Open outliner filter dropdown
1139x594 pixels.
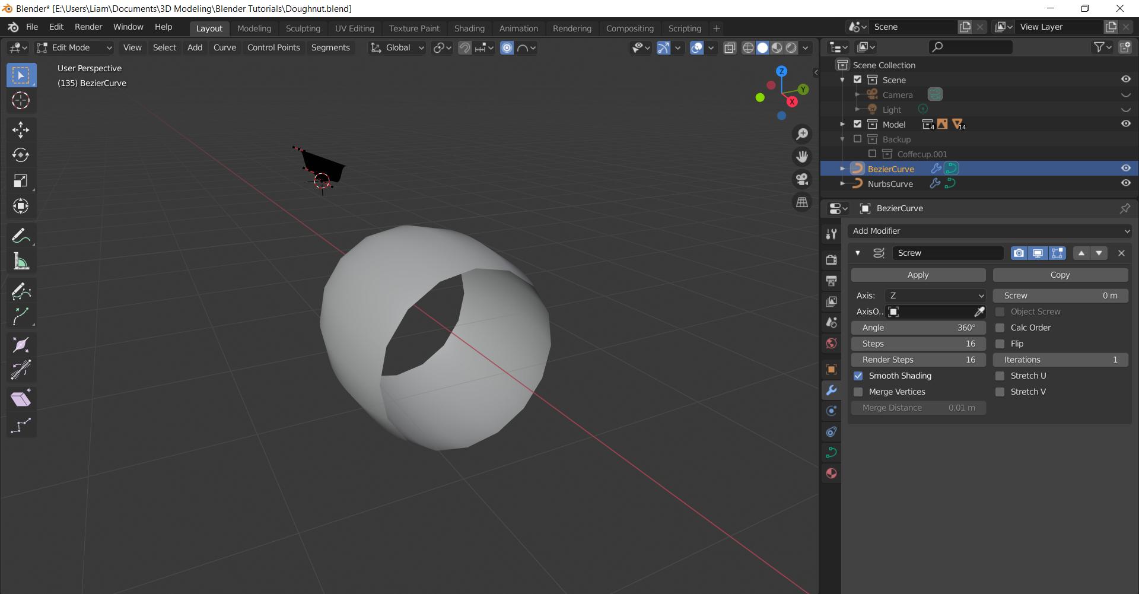pos(1102,47)
